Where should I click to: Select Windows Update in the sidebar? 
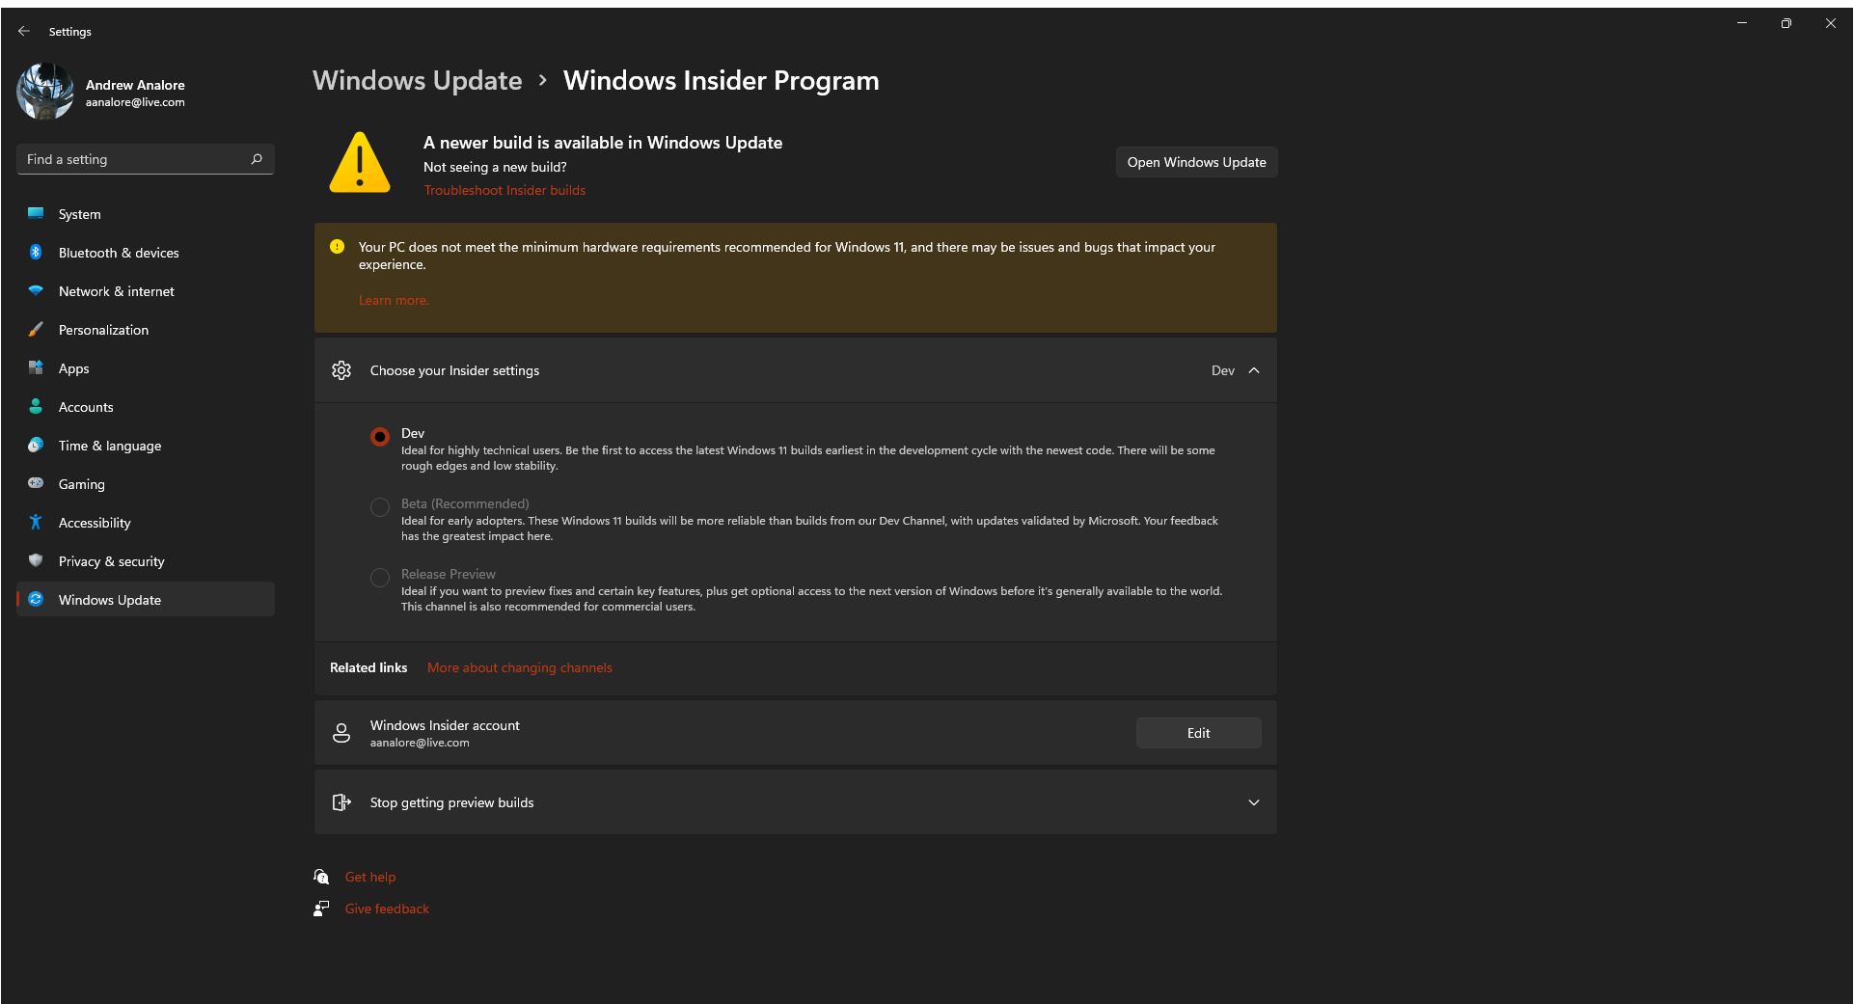click(x=146, y=600)
